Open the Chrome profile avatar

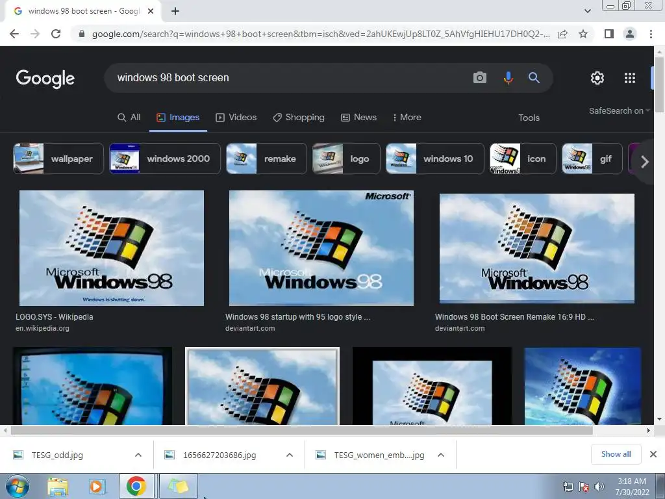click(x=630, y=34)
